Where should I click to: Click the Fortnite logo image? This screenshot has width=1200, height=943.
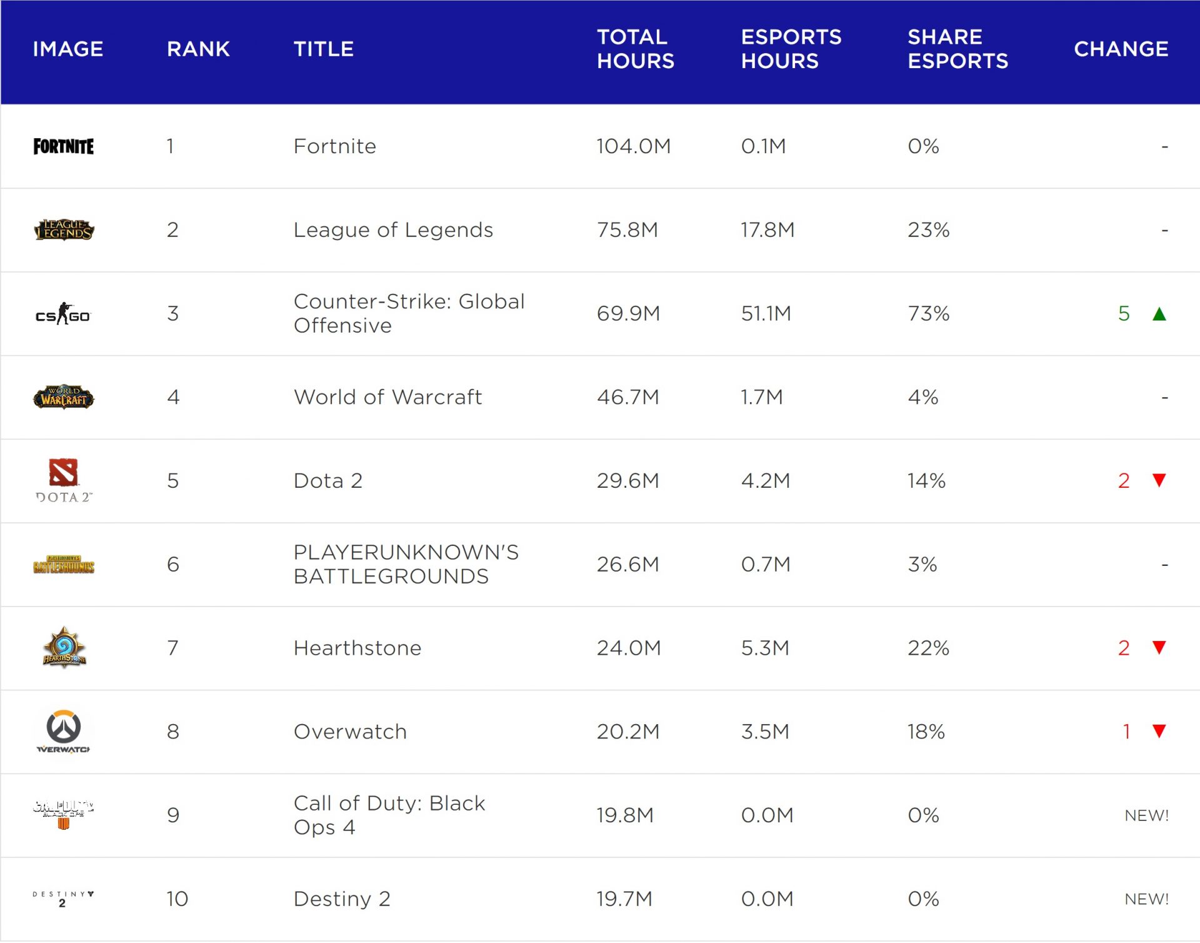pos(64,146)
